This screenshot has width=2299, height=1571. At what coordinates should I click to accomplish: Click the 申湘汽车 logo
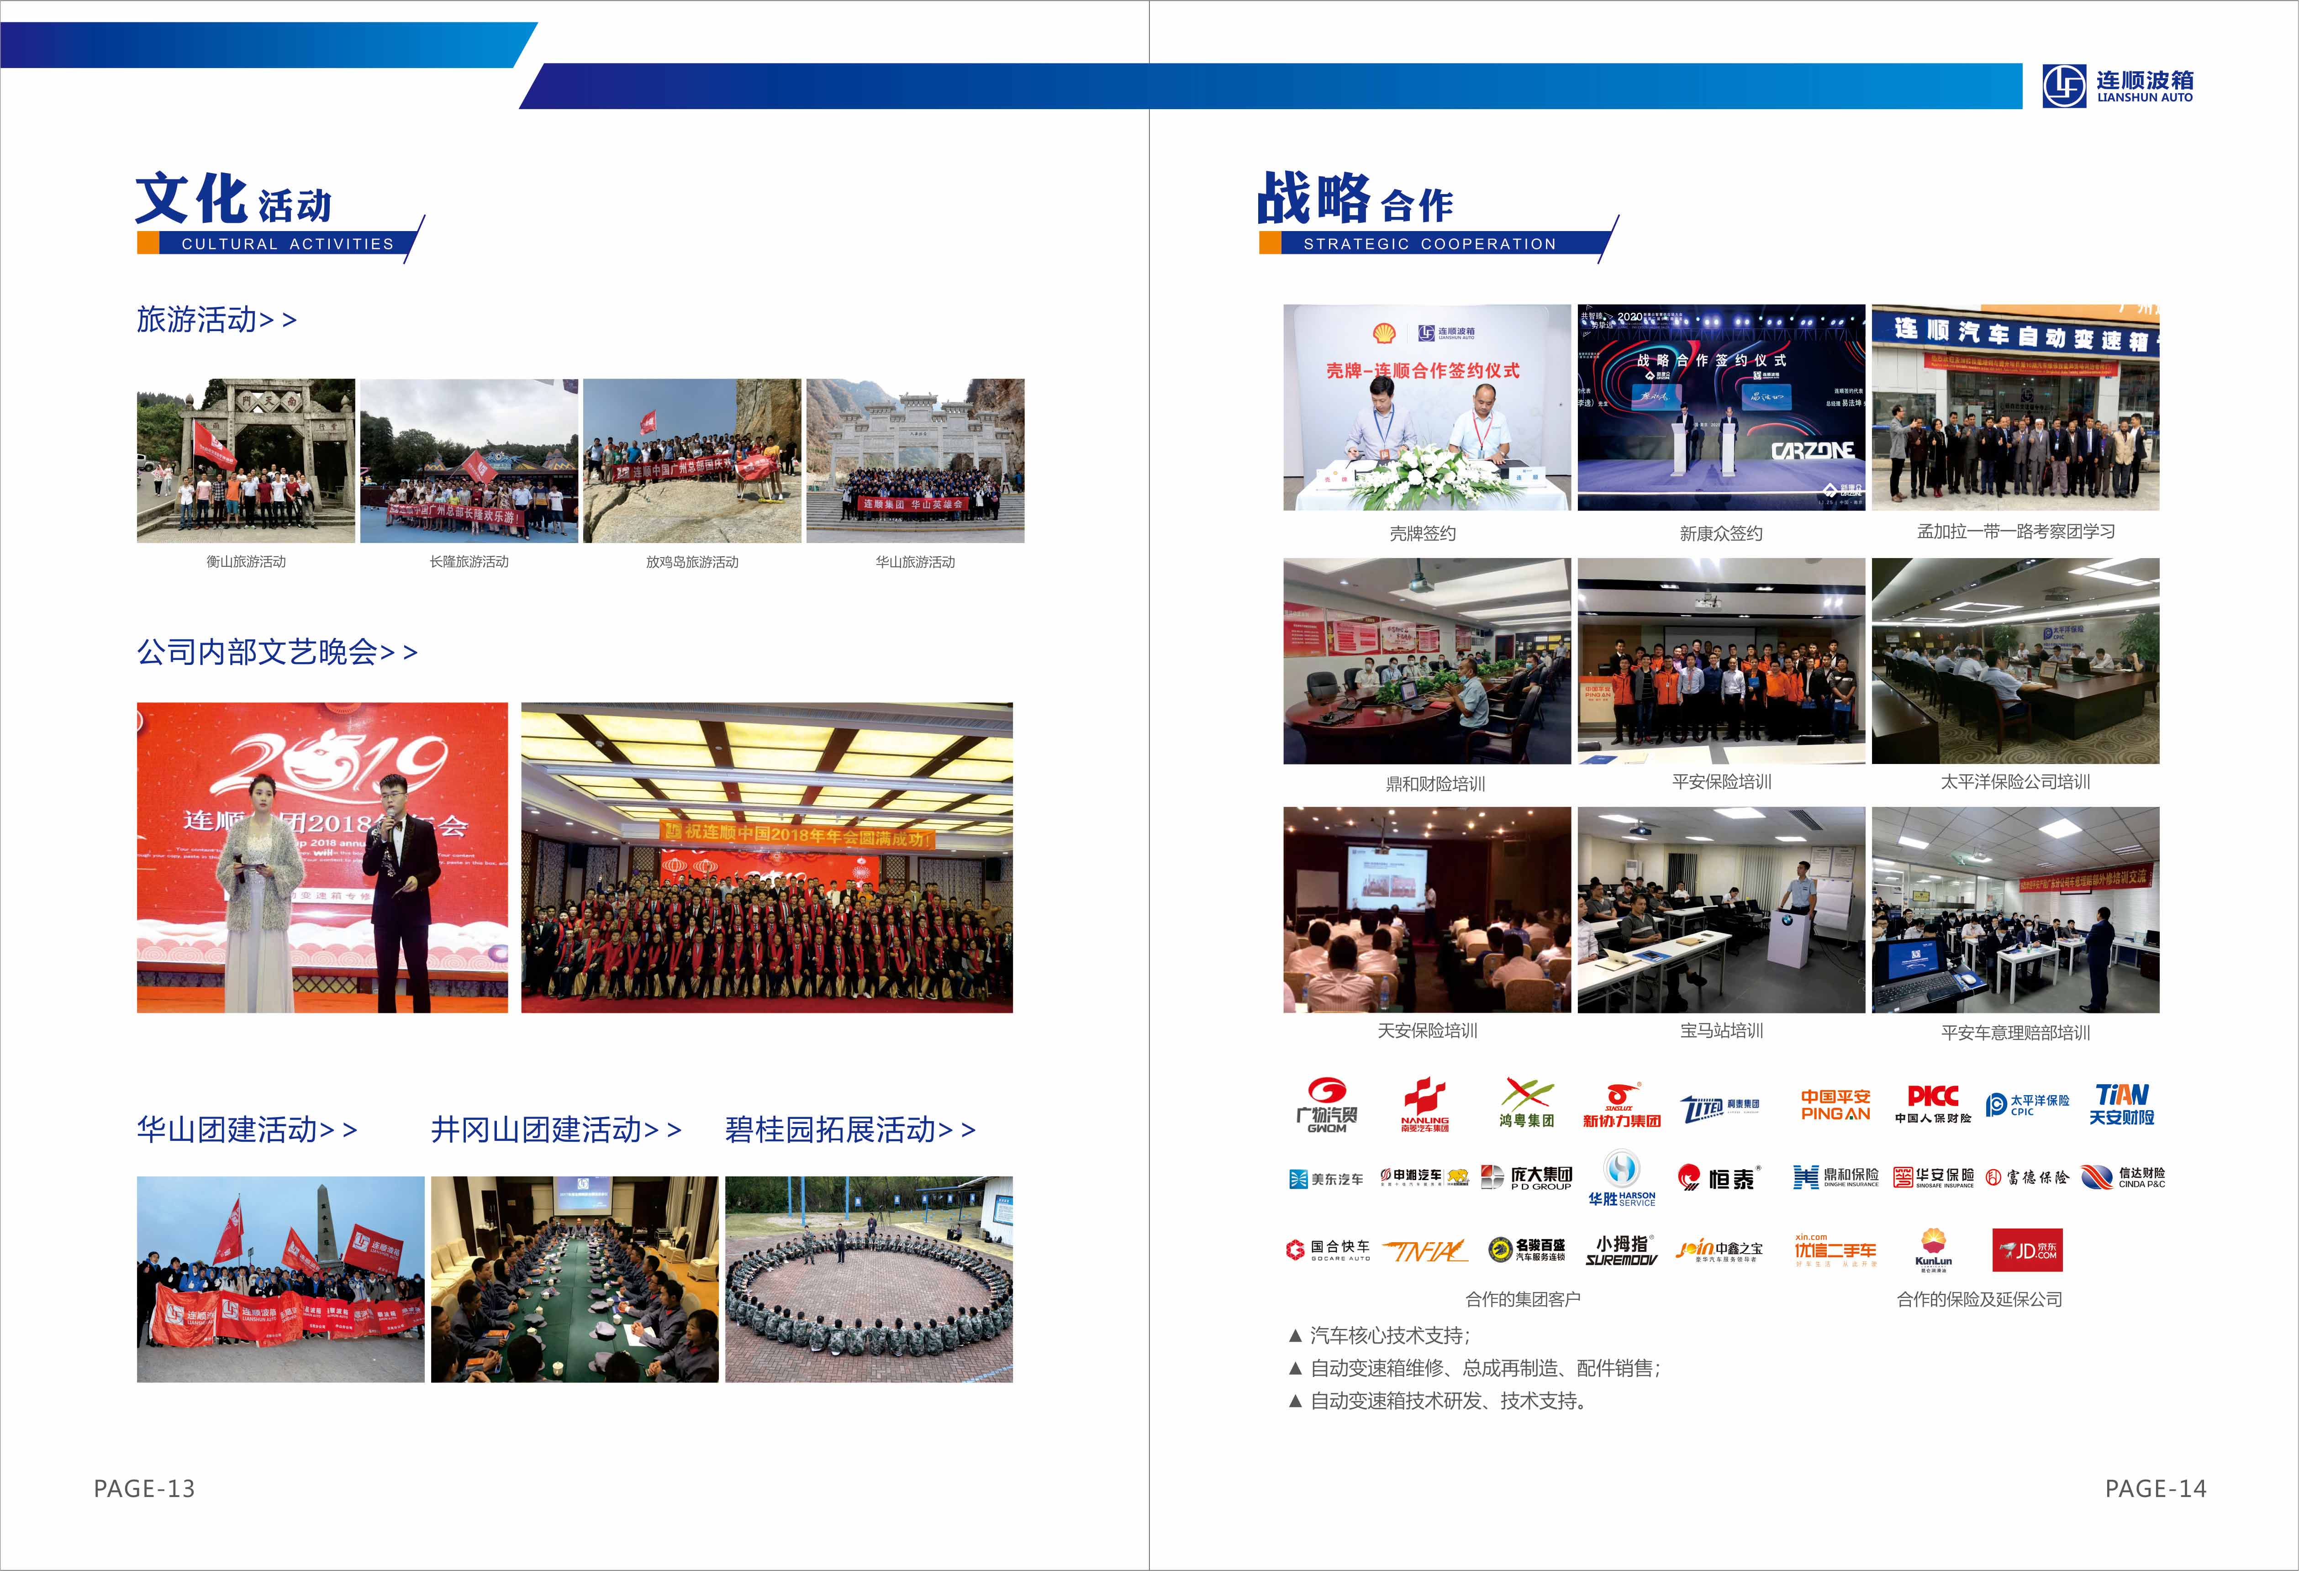(x=1424, y=1176)
